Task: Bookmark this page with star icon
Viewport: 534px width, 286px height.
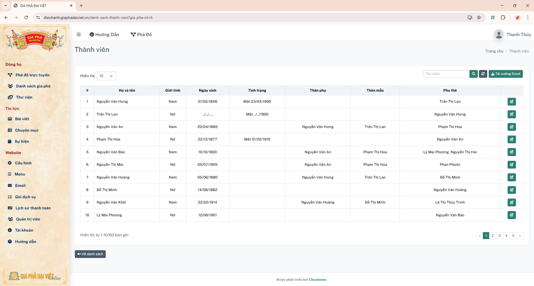Action: coord(479,17)
